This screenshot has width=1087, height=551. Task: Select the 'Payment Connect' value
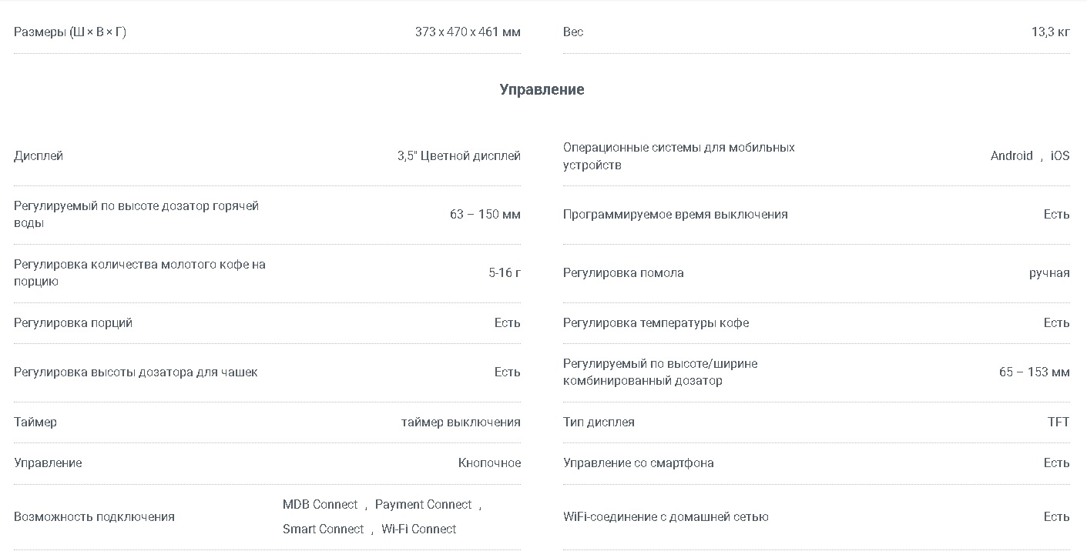(x=423, y=505)
